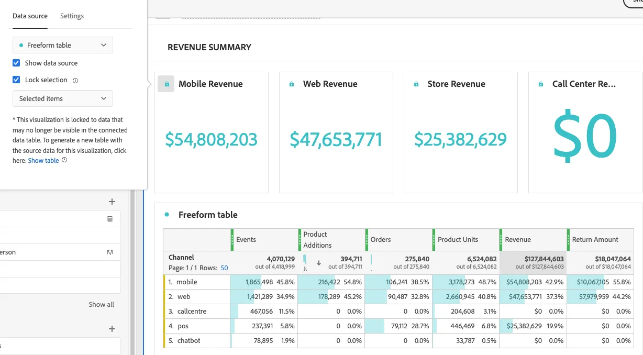The width and height of the screenshot is (643, 355).
Task: Click the lock icon on Call Center card
Action: (x=541, y=84)
